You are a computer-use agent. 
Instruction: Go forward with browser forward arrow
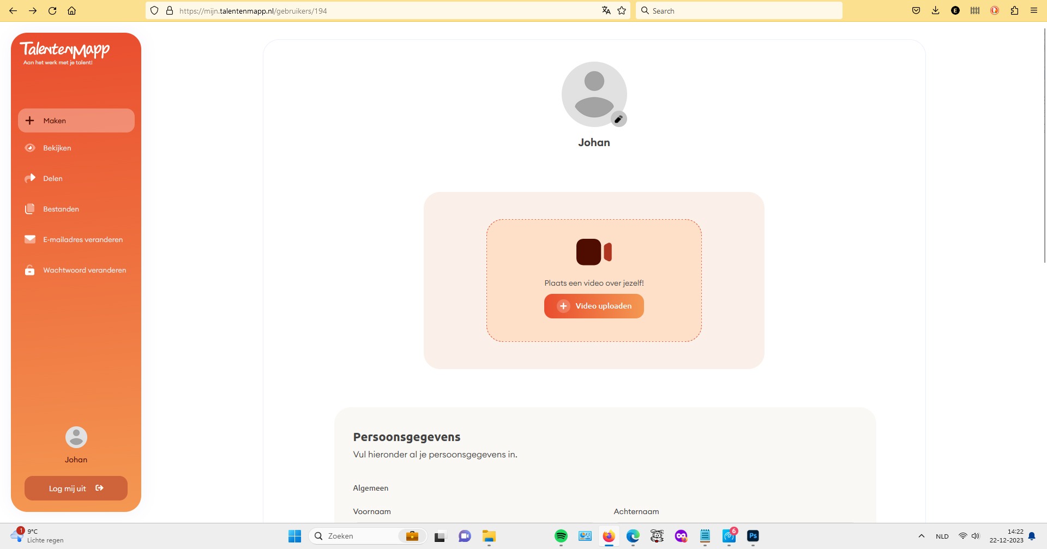[x=33, y=10]
